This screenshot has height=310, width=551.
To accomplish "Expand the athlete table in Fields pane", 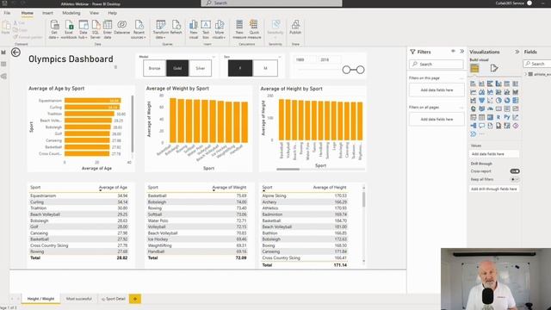I will (526, 74).
